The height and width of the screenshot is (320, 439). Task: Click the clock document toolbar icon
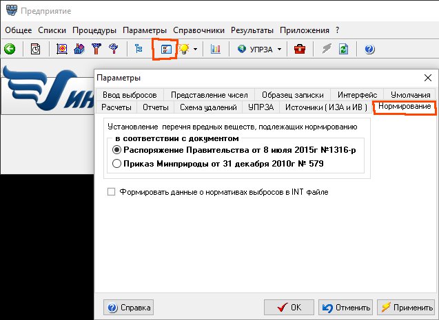click(x=35, y=49)
